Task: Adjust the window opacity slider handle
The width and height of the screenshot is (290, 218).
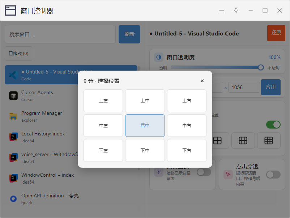Action: tap(261, 67)
